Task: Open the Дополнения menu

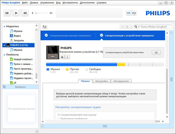Action: (x=87, y=3)
